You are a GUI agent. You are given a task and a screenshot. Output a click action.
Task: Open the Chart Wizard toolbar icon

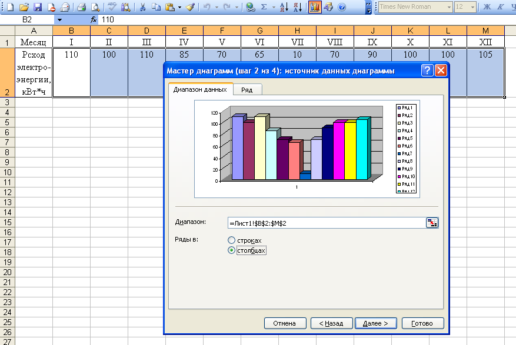point(315,6)
